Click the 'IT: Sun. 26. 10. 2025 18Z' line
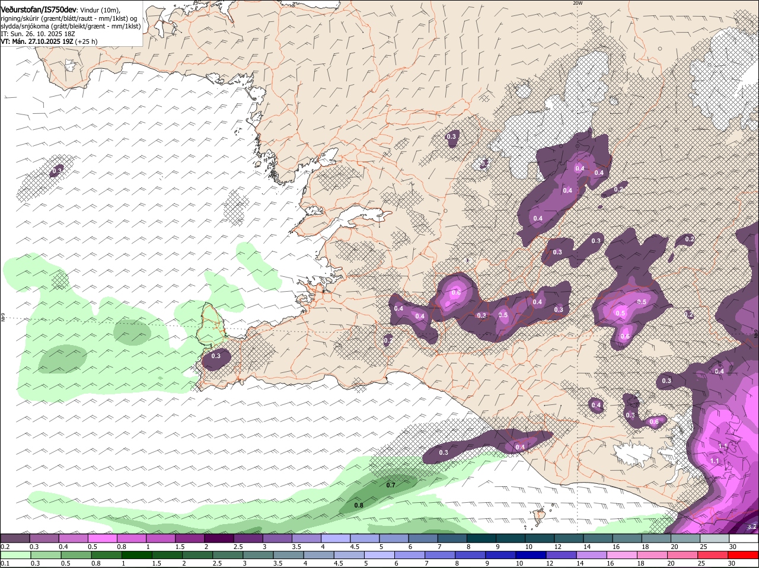Image resolution: width=759 pixels, height=568 pixels. pos(38,34)
